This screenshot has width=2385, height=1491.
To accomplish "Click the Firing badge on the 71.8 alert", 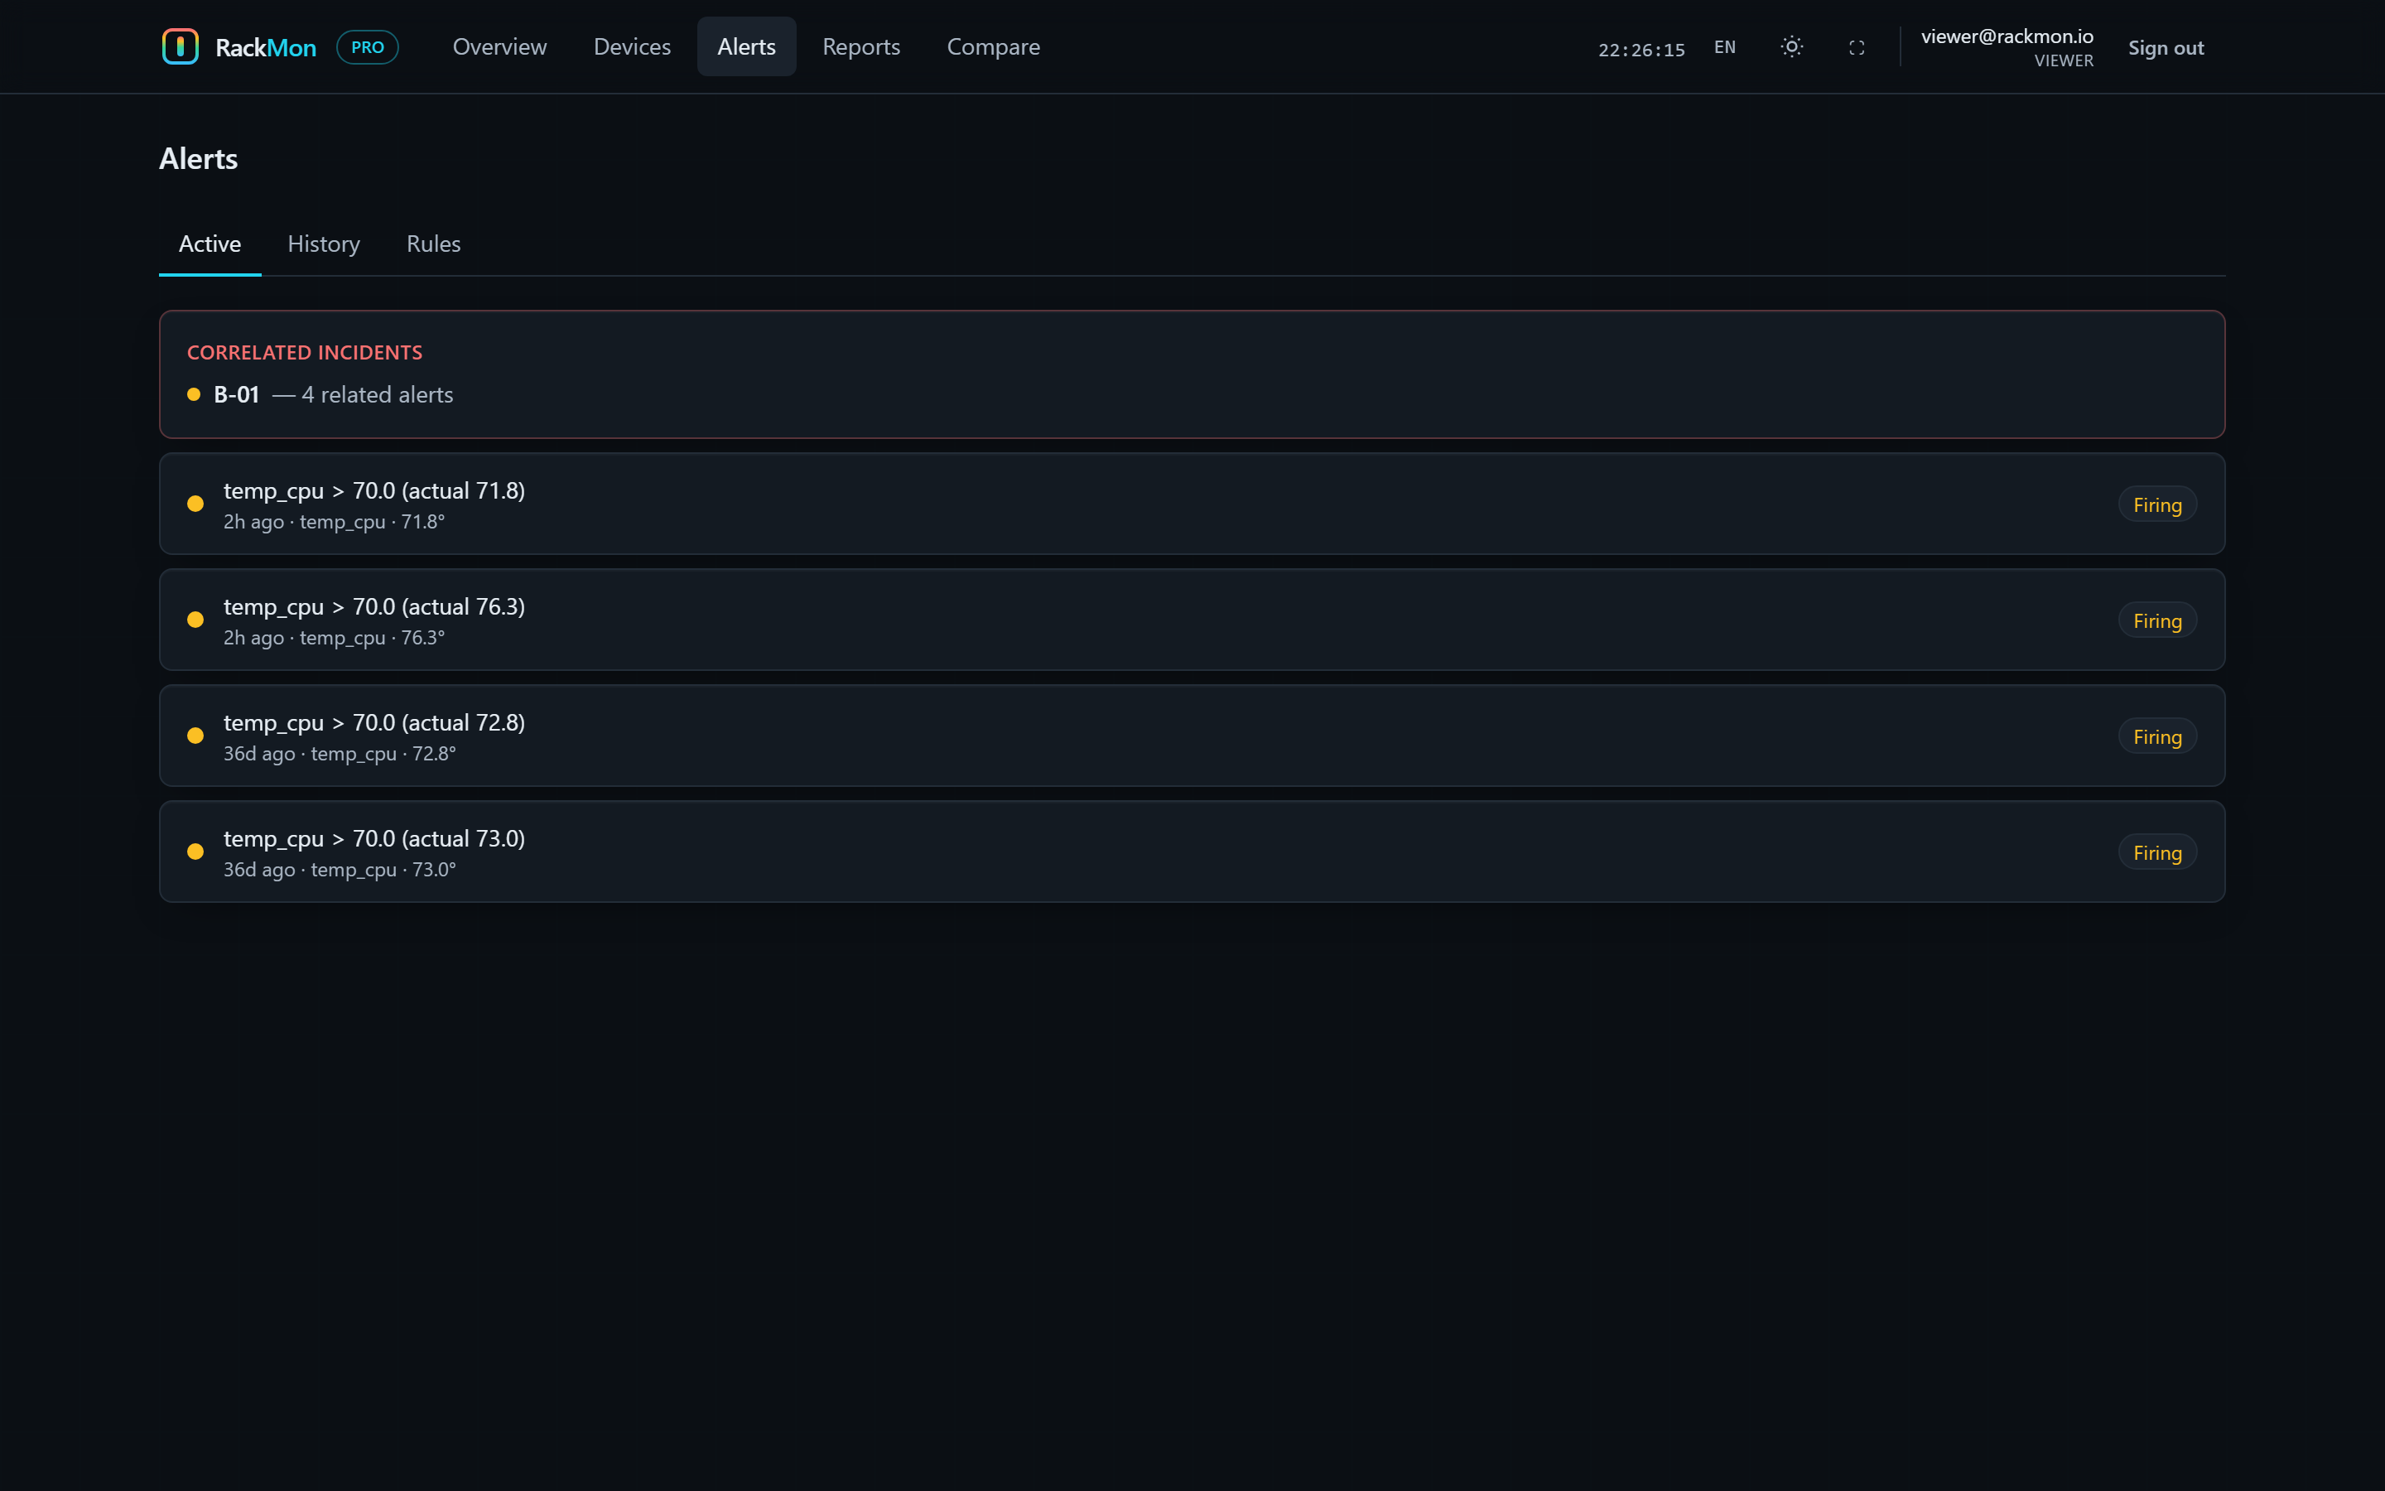I will tap(2157, 505).
